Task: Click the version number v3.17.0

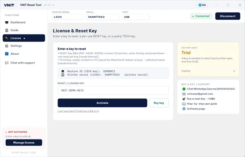Action: [x=49, y=5]
